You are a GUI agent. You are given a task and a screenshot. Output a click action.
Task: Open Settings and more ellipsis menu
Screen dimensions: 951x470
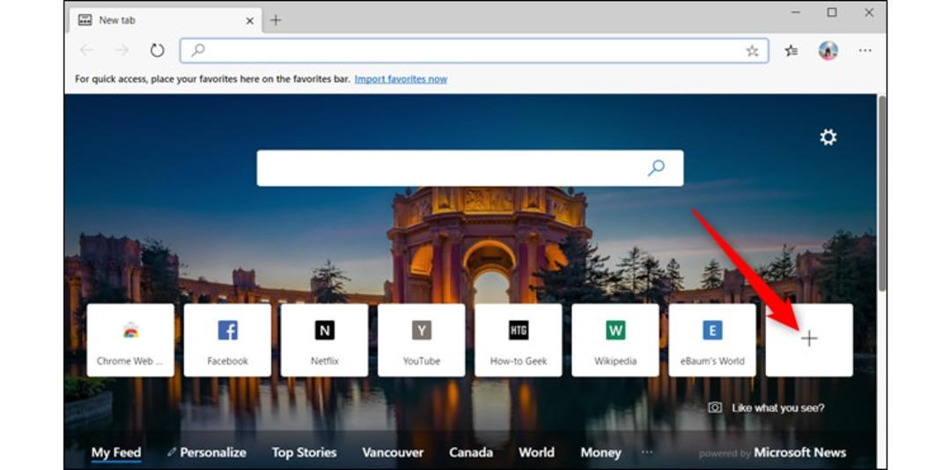pos(865,51)
